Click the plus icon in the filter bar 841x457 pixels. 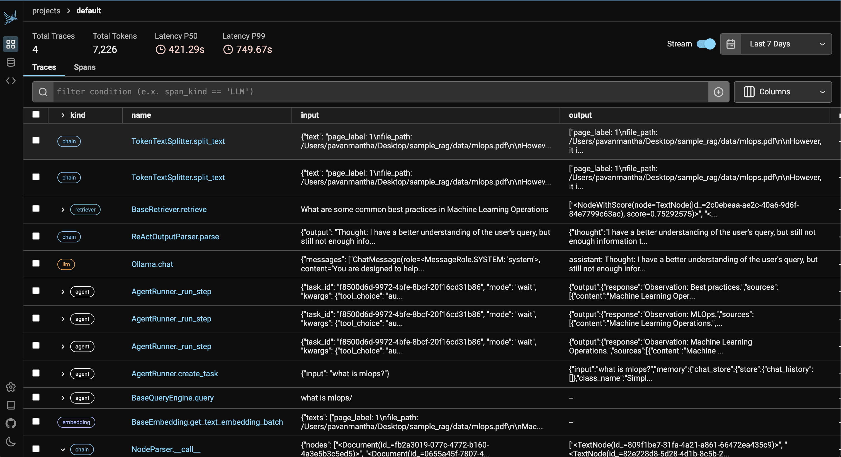(718, 92)
